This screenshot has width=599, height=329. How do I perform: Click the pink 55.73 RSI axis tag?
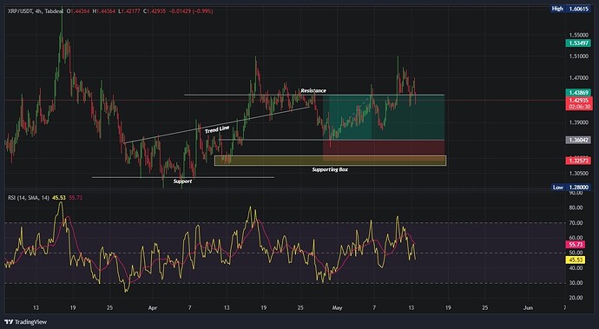tap(575, 245)
